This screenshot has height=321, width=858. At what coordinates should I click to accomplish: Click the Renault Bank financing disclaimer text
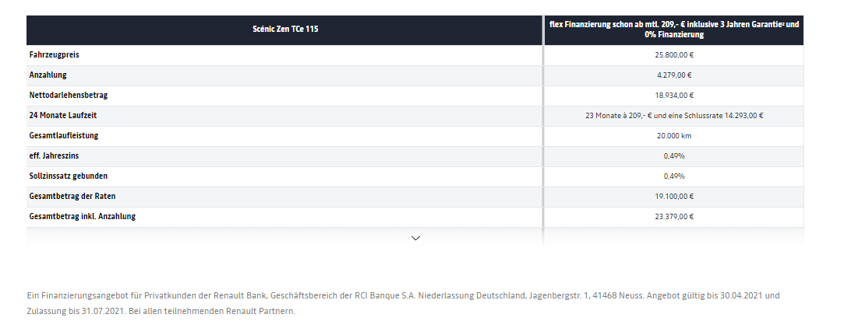402,304
